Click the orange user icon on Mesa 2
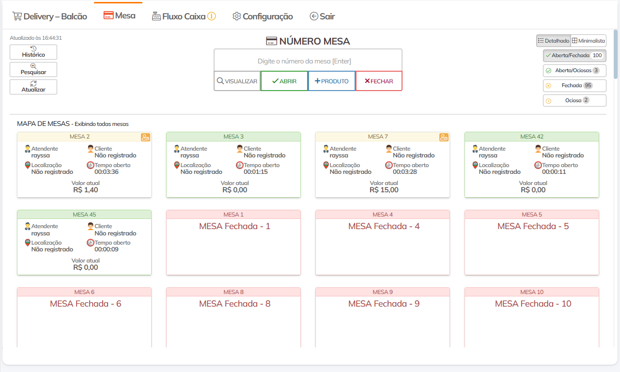The height and width of the screenshot is (372, 620). click(x=145, y=137)
